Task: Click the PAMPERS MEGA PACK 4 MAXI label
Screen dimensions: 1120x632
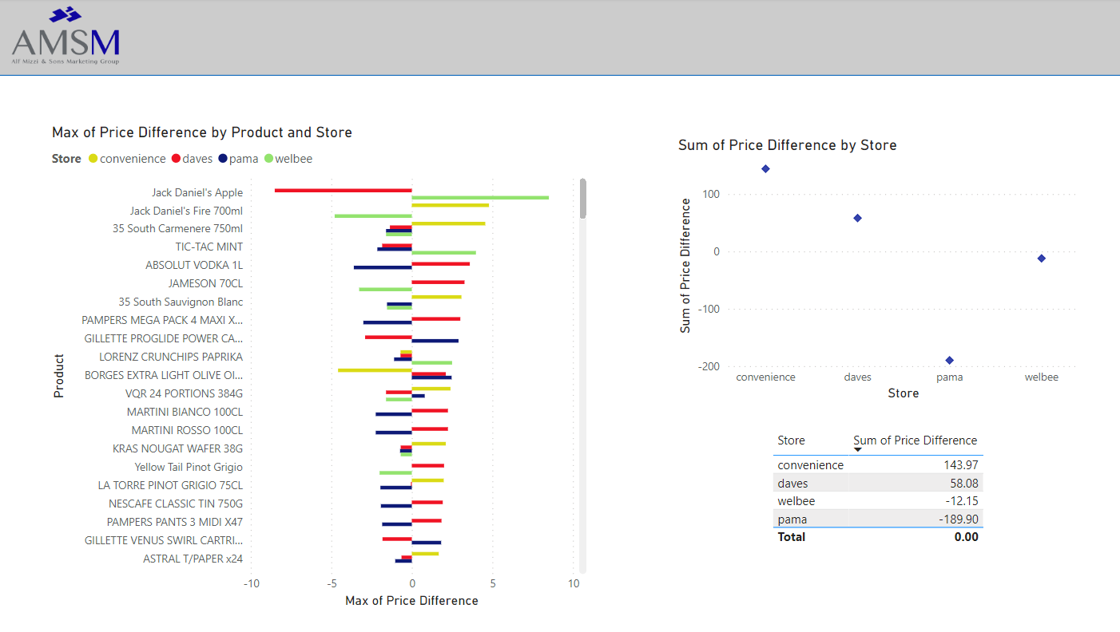Action: tap(162, 320)
